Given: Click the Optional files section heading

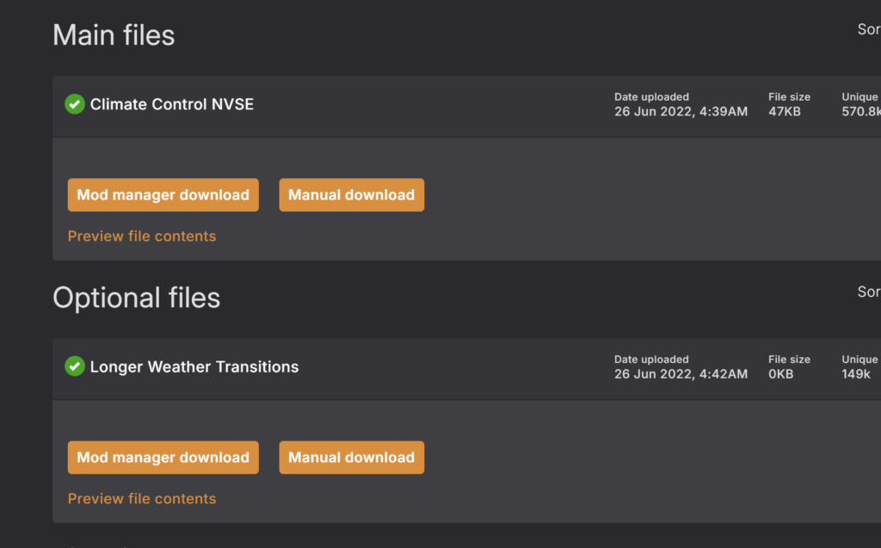Looking at the screenshot, I should (x=136, y=298).
